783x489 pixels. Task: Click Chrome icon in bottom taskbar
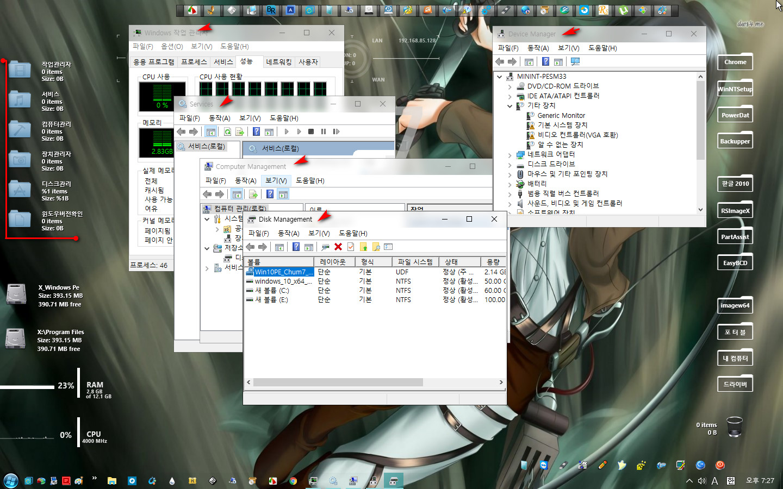(x=293, y=481)
